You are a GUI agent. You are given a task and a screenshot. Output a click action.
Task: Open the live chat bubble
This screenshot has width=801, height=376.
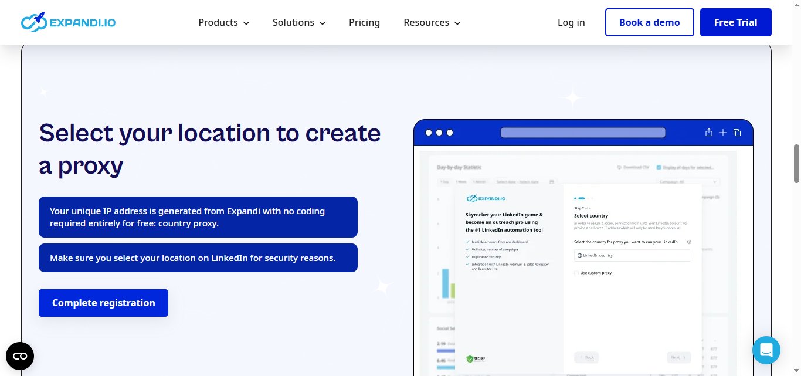766,350
